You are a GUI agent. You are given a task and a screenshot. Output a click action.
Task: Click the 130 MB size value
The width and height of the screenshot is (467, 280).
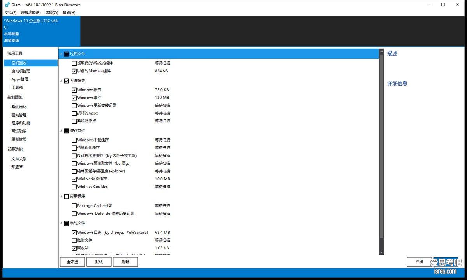coord(162,98)
